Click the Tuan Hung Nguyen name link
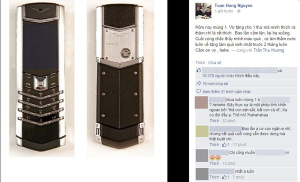 pyautogui.click(x=233, y=5)
